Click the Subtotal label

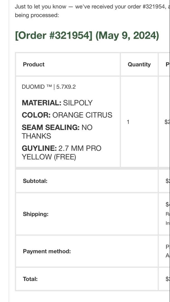(35, 181)
